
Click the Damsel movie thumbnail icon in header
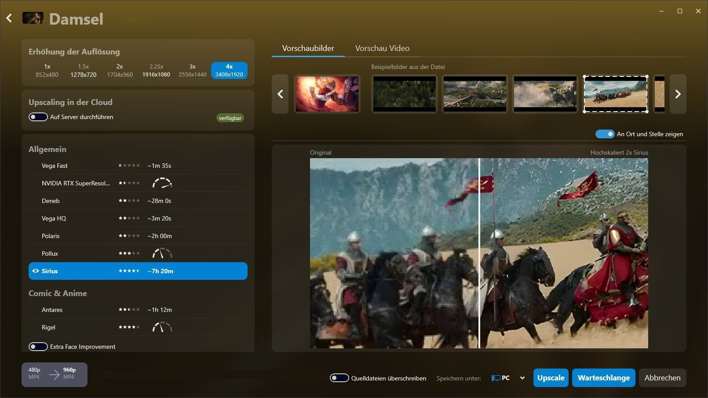[33, 18]
